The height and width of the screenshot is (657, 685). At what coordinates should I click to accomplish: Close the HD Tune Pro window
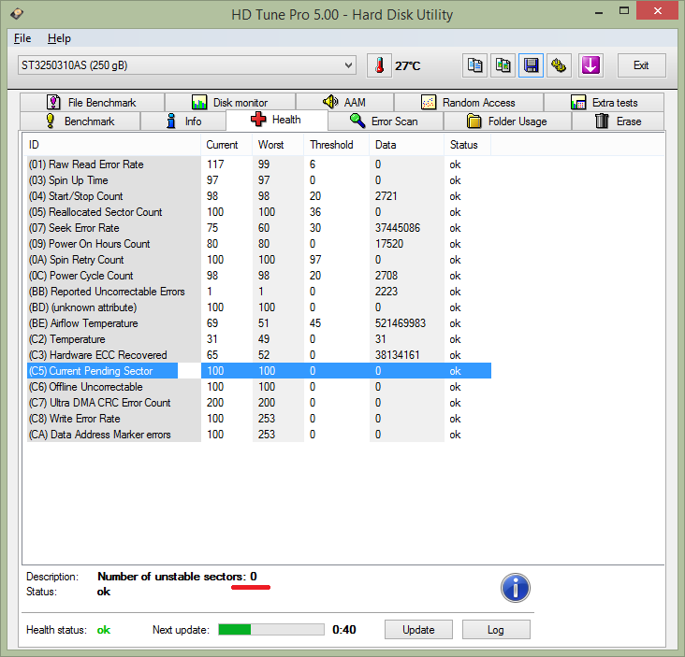pos(658,11)
